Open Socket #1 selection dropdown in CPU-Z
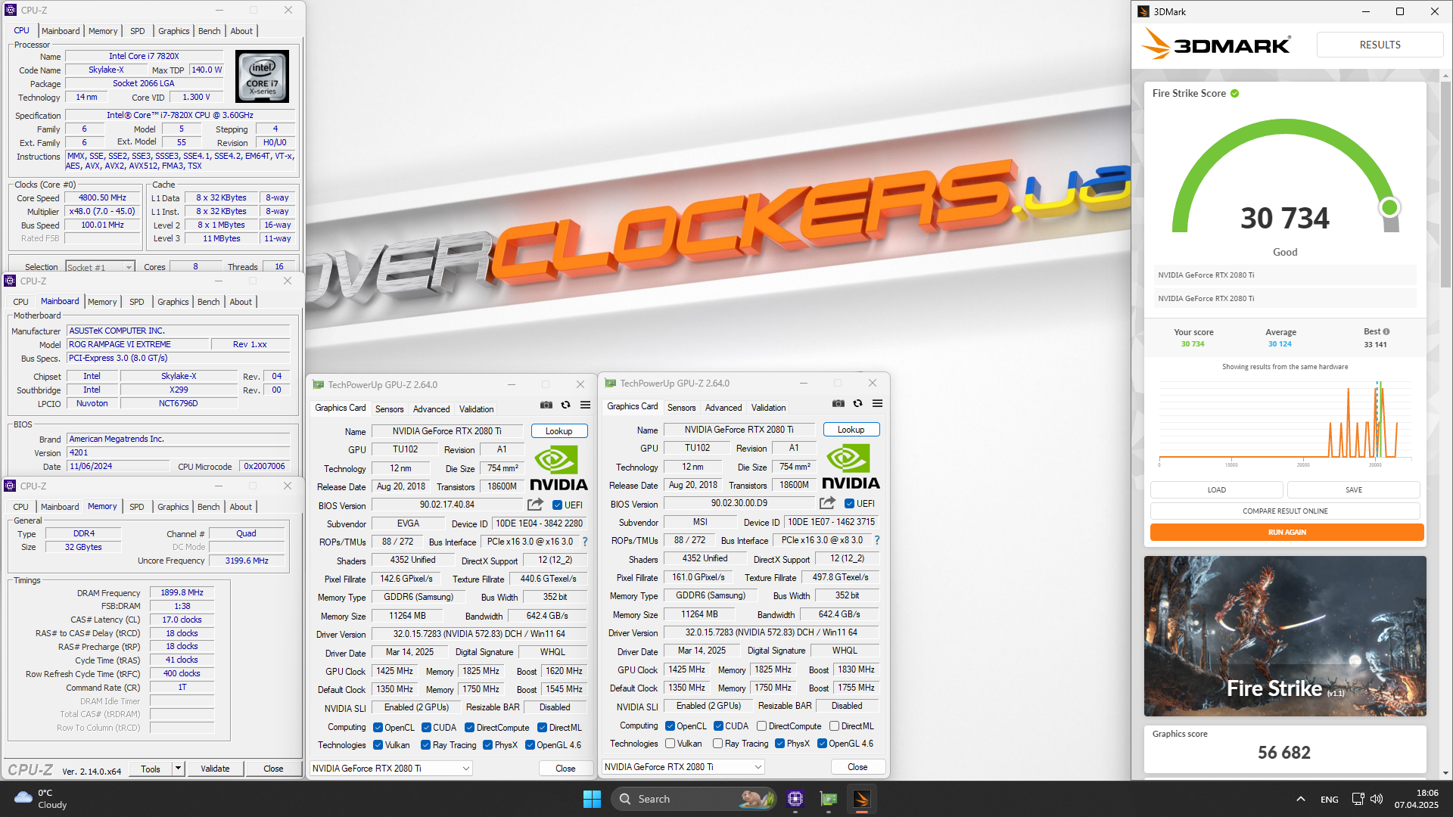1453x817 pixels. (x=100, y=267)
